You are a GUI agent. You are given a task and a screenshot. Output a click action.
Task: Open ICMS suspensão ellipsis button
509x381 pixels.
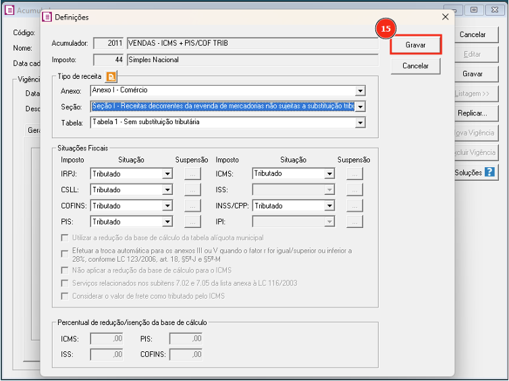point(354,174)
